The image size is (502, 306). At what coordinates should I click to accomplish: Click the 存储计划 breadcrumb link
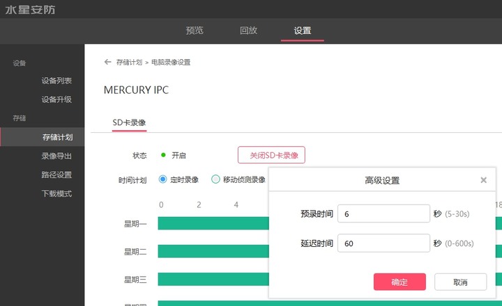tap(129, 63)
